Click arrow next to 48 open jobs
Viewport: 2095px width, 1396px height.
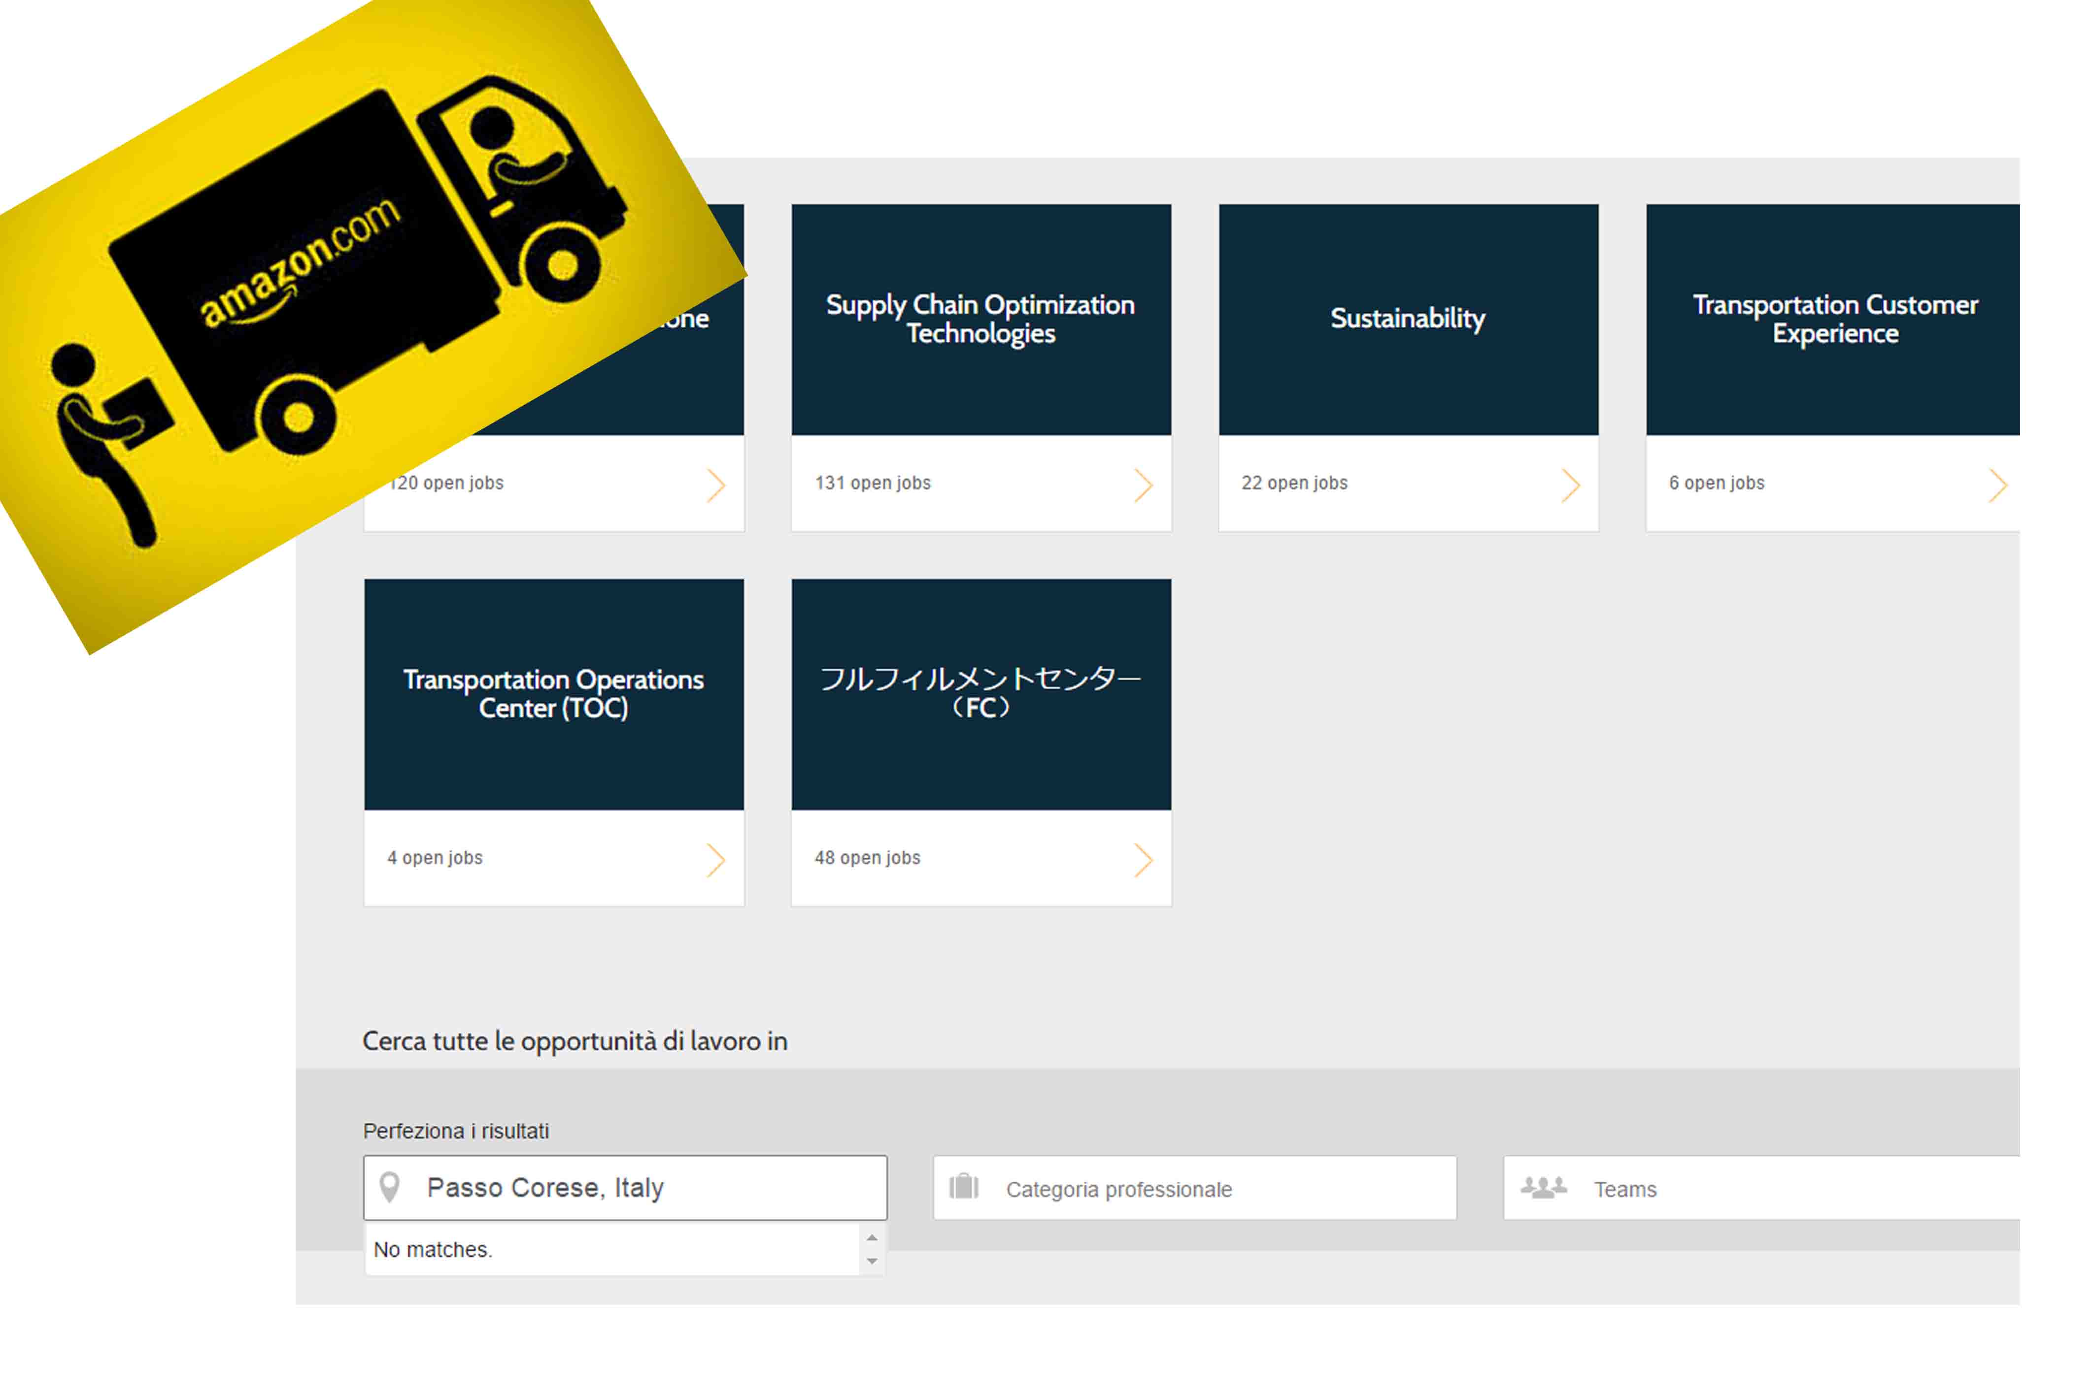[x=1144, y=860]
